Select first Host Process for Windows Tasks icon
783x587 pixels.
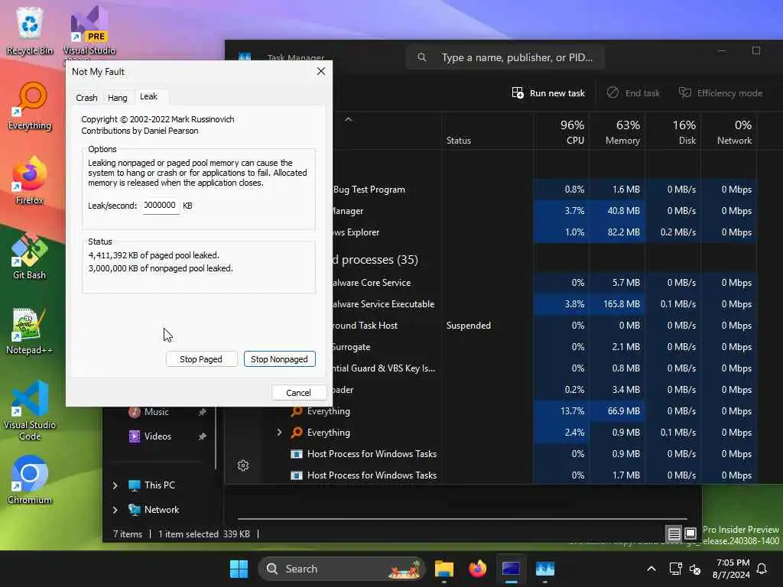click(x=297, y=454)
